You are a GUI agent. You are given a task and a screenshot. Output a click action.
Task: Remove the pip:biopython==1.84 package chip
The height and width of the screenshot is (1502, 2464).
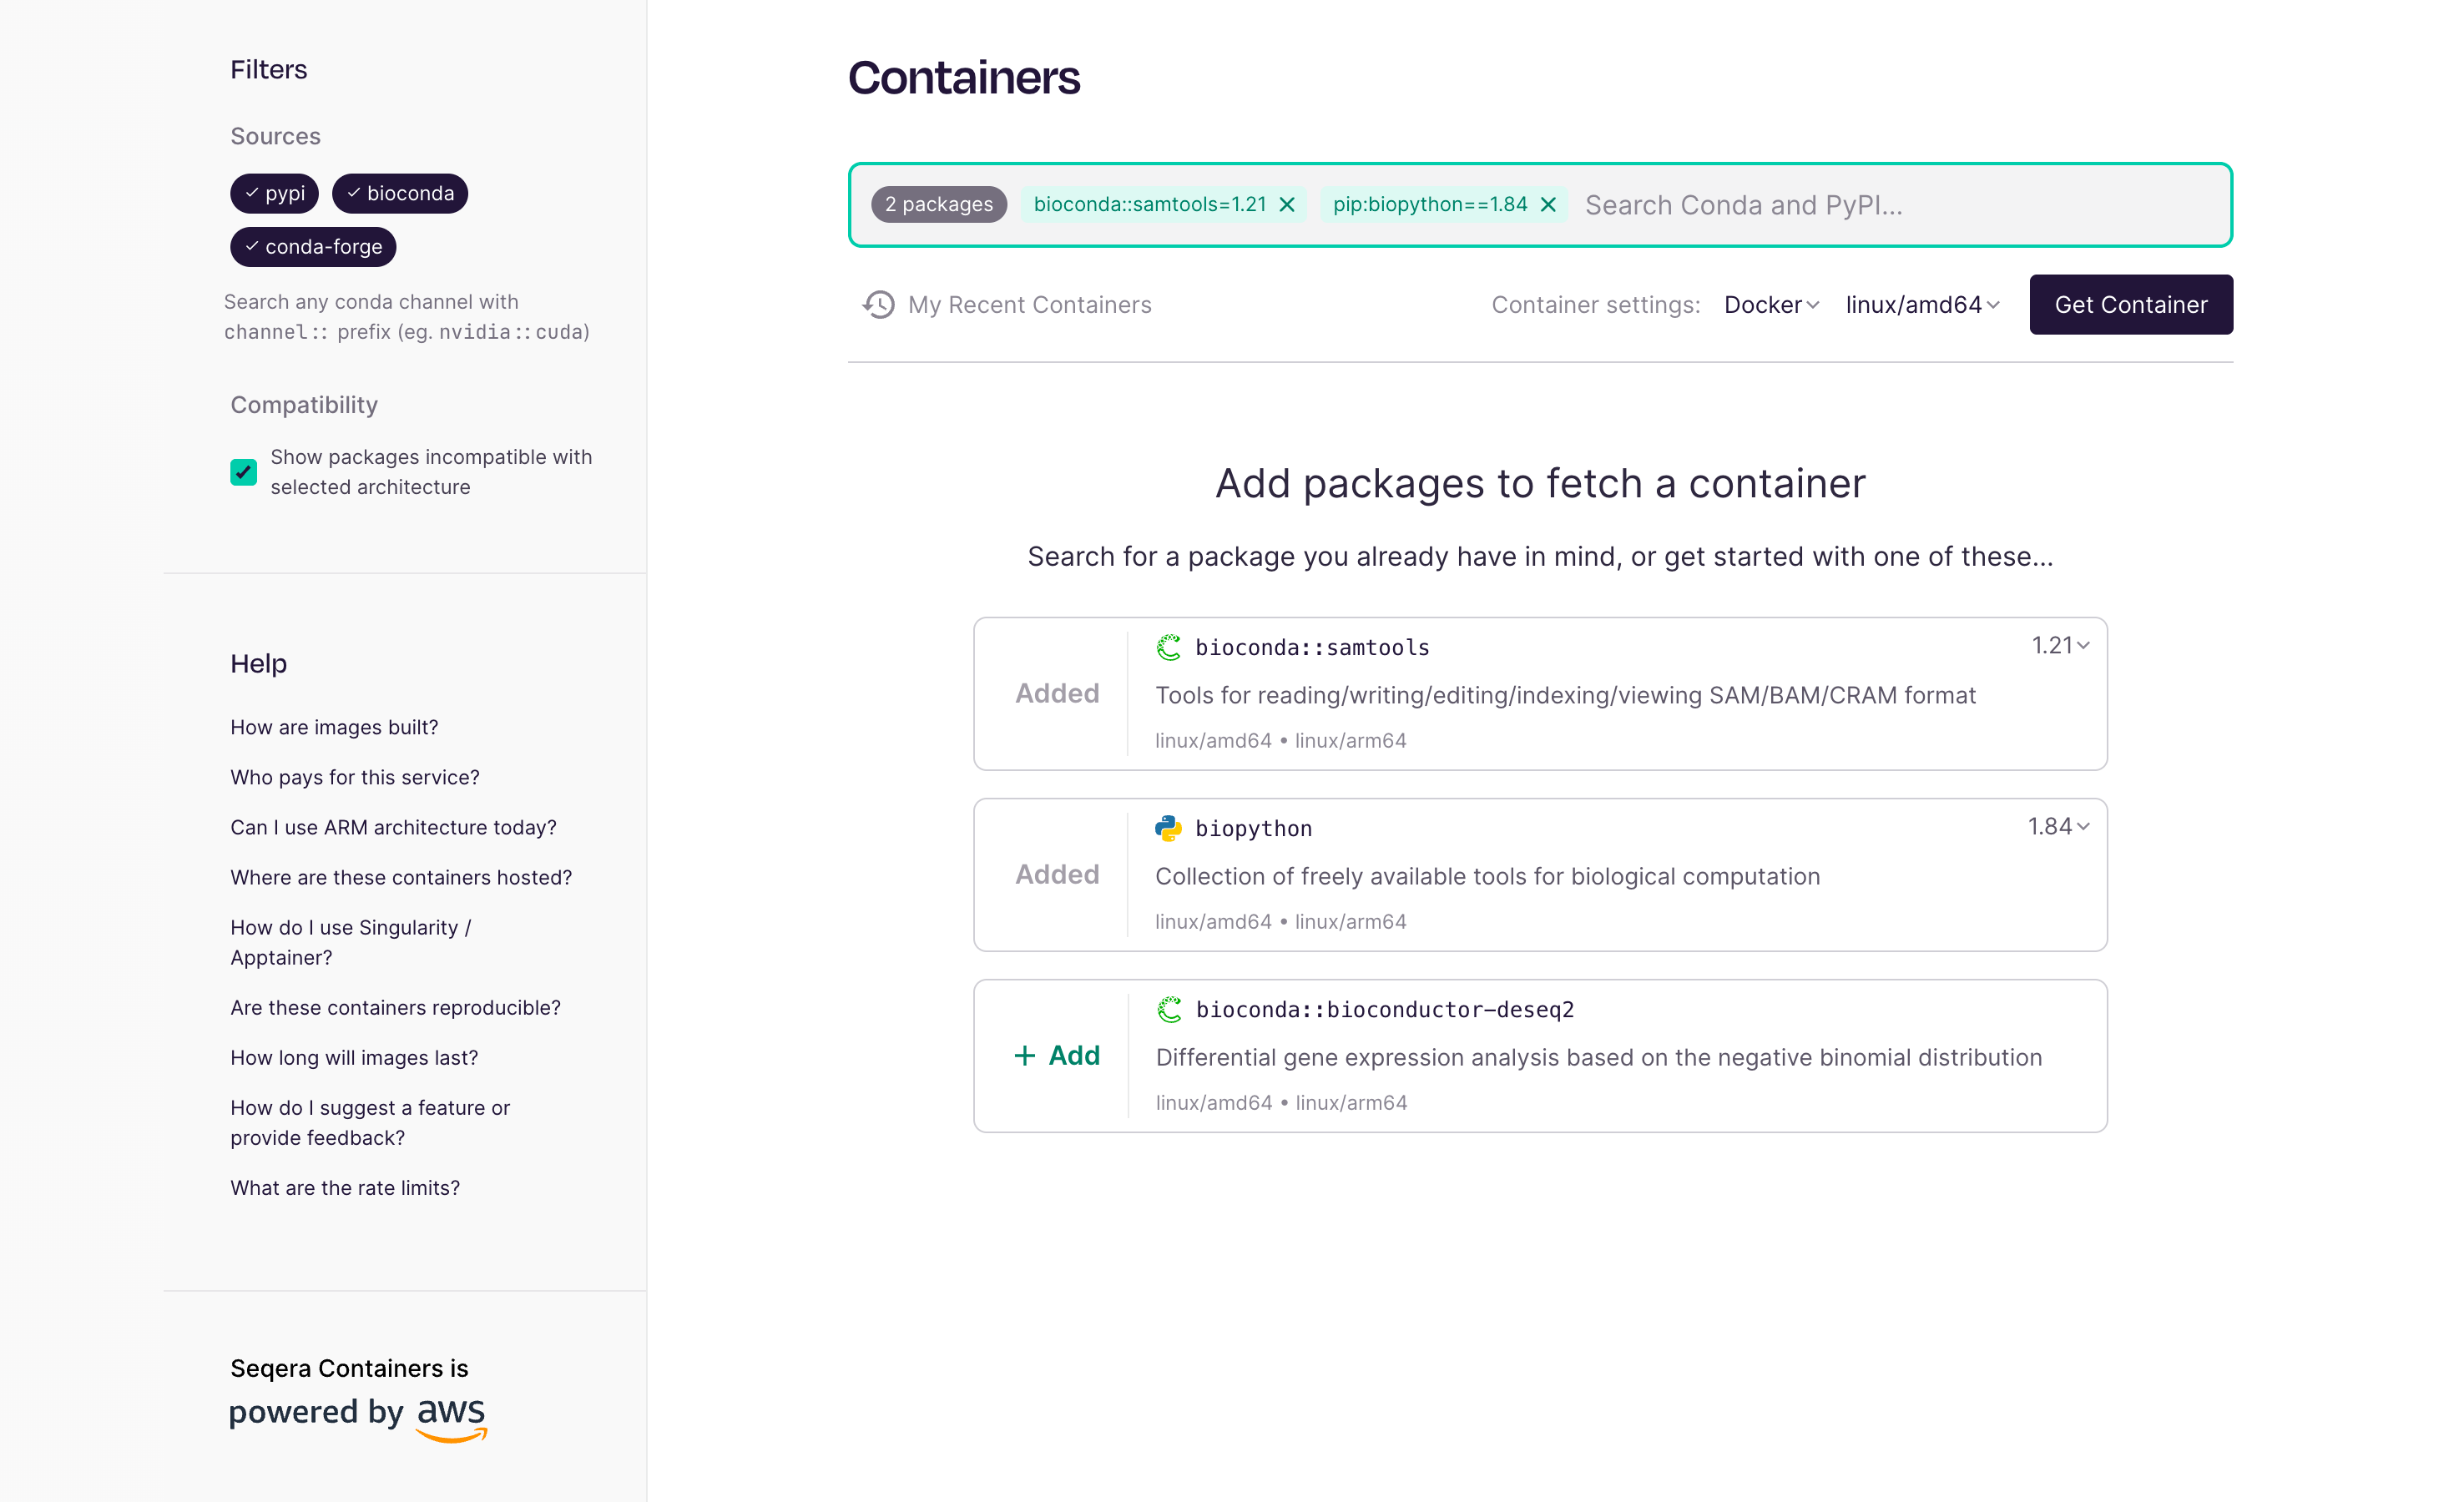(1548, 205)
